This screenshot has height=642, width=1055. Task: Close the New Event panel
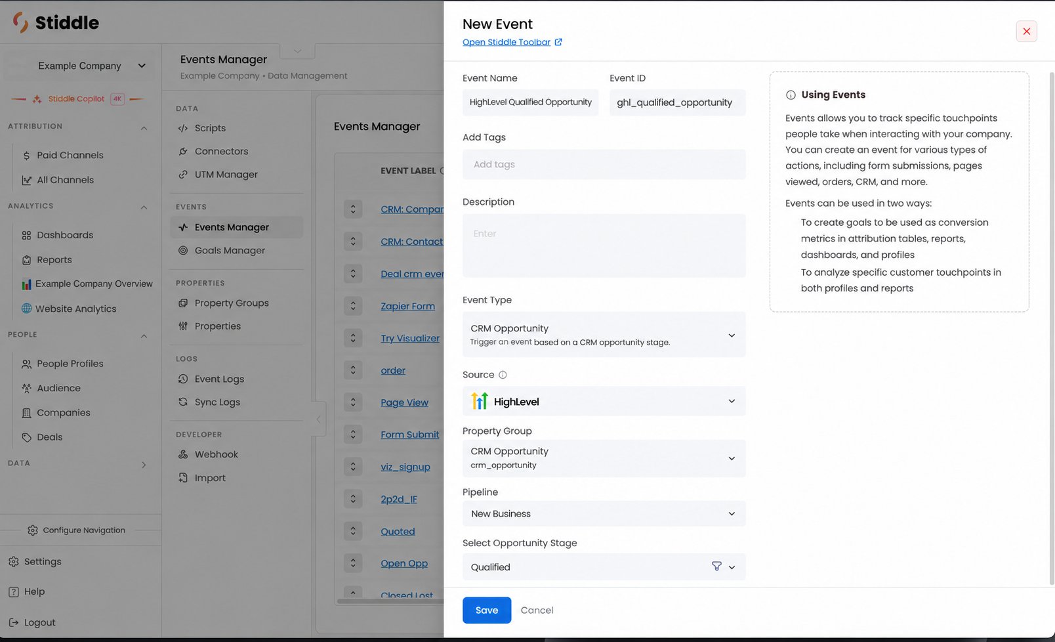tap(1026, 32)
